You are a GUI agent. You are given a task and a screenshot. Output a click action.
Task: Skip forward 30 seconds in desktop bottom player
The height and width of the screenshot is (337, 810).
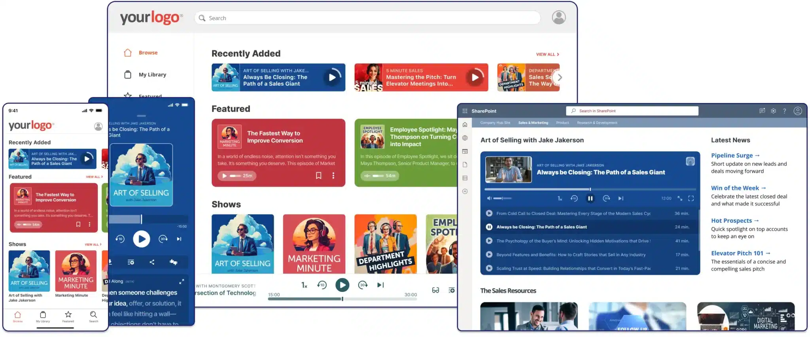point(363,285)
